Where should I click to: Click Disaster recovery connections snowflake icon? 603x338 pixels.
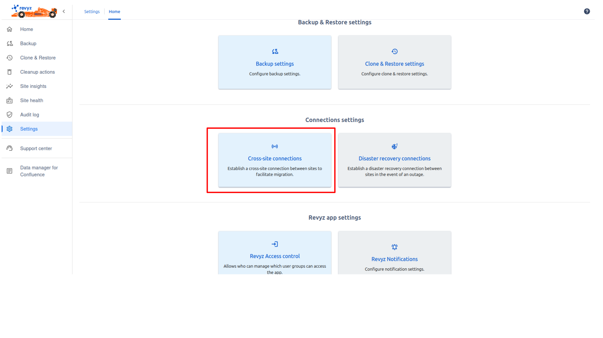(x=394, y=147)
